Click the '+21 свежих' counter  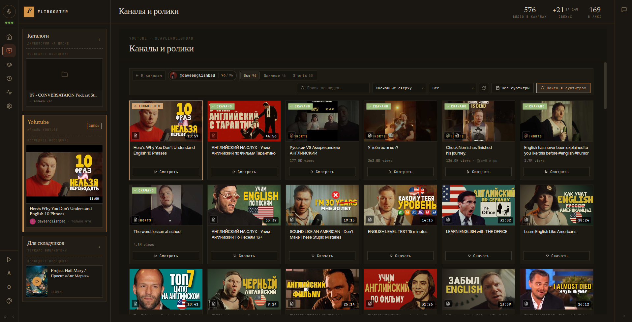point(565,12)
